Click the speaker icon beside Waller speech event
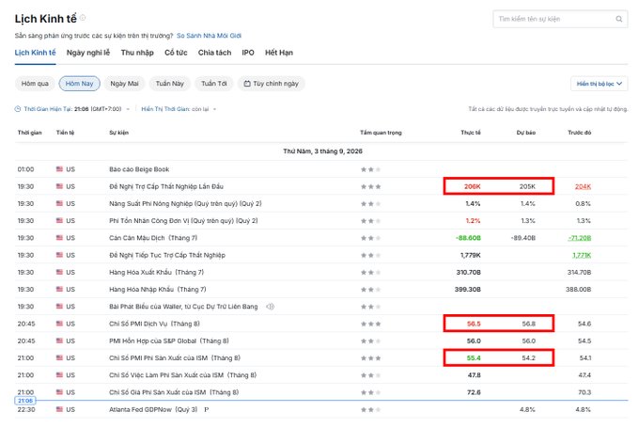This screenshot has height=428, width=639. (x=270, y=307)
